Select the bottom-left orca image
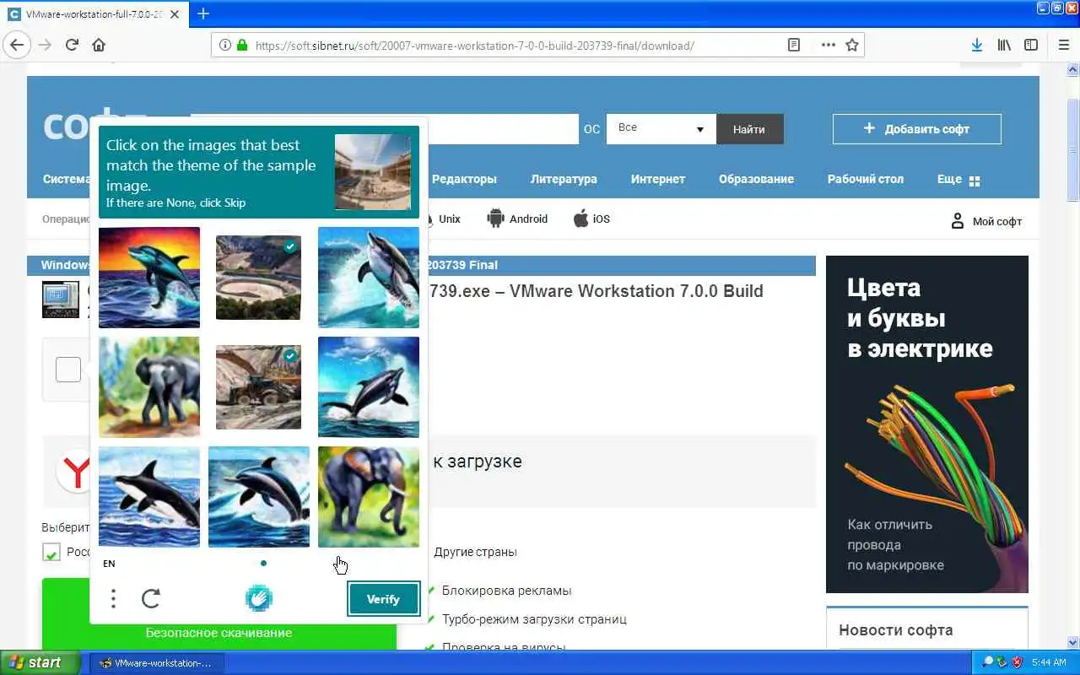This screenshot has width=1080, height=675. (149, 497)
